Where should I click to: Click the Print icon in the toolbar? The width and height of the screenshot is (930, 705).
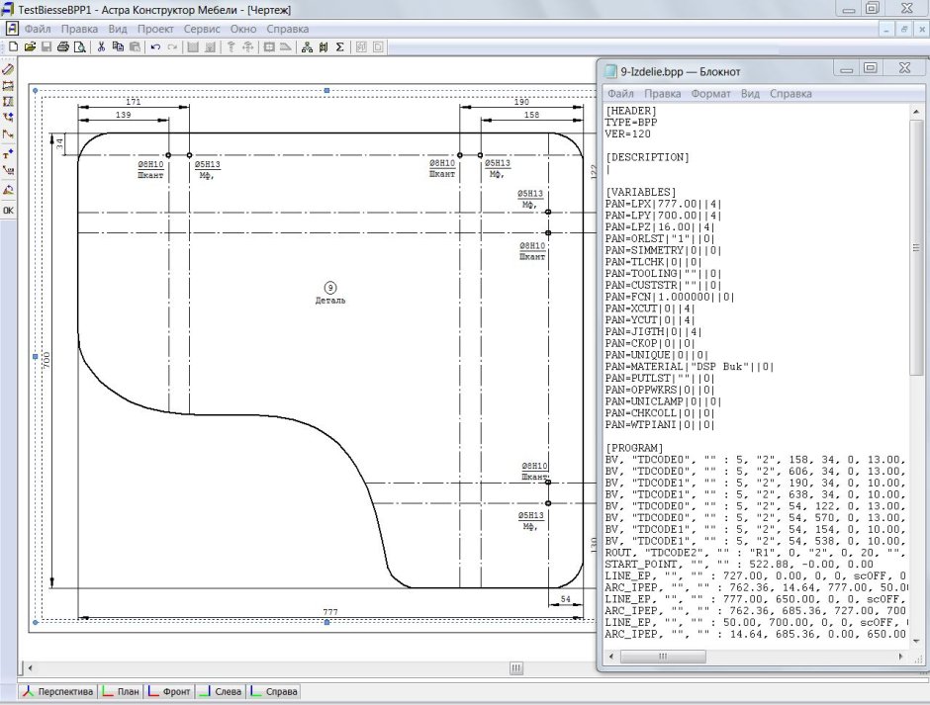pyautogui.click(x=63, y=46)
